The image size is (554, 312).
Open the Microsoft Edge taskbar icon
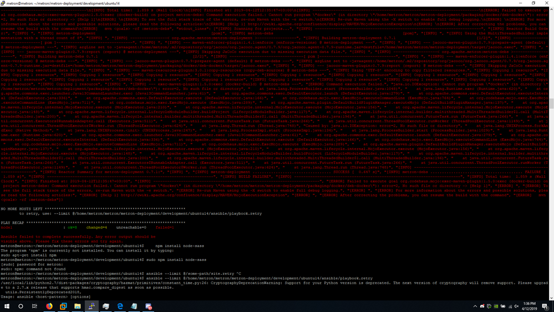click(120, 306)
